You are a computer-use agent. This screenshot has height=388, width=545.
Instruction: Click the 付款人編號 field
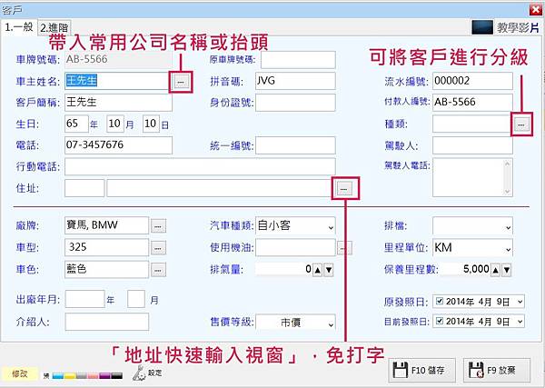pos(472,103)
